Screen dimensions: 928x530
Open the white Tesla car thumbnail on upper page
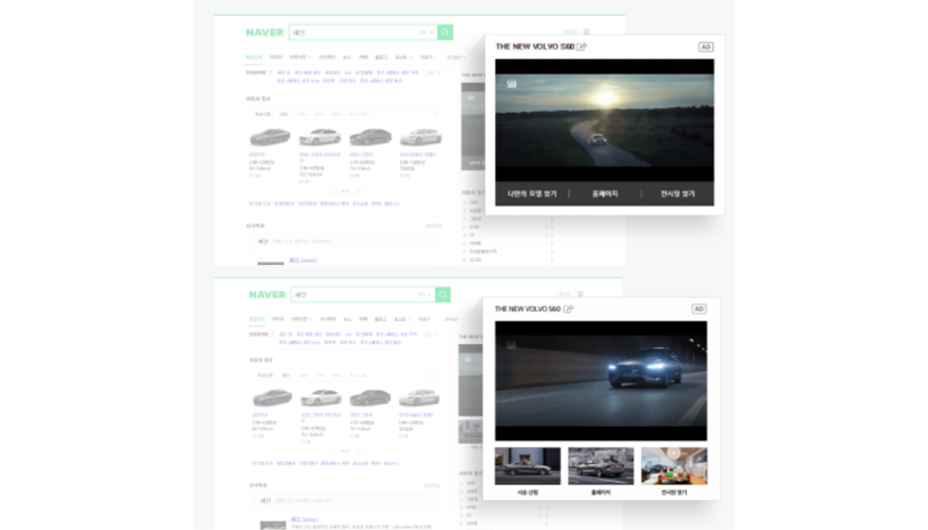(421, 137)
